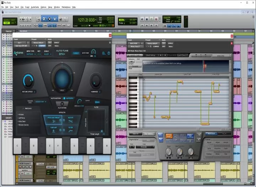This screenshot has width=256, height=187.
Task: Open Input Type Soprano dropdown
Action: pyautogui.click(x=31, y=54)
